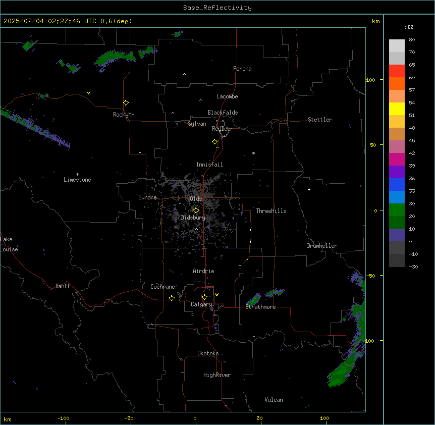Click the Vulcan town label

pyautogui.click(x=274, y=400)
